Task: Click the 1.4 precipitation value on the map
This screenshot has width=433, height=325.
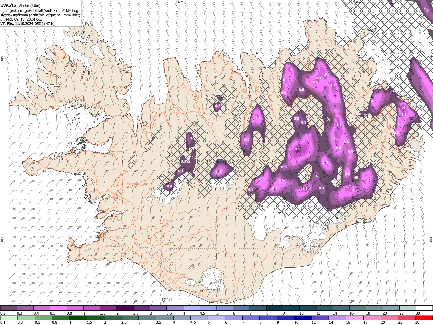Action: click(x=402, y=107)
